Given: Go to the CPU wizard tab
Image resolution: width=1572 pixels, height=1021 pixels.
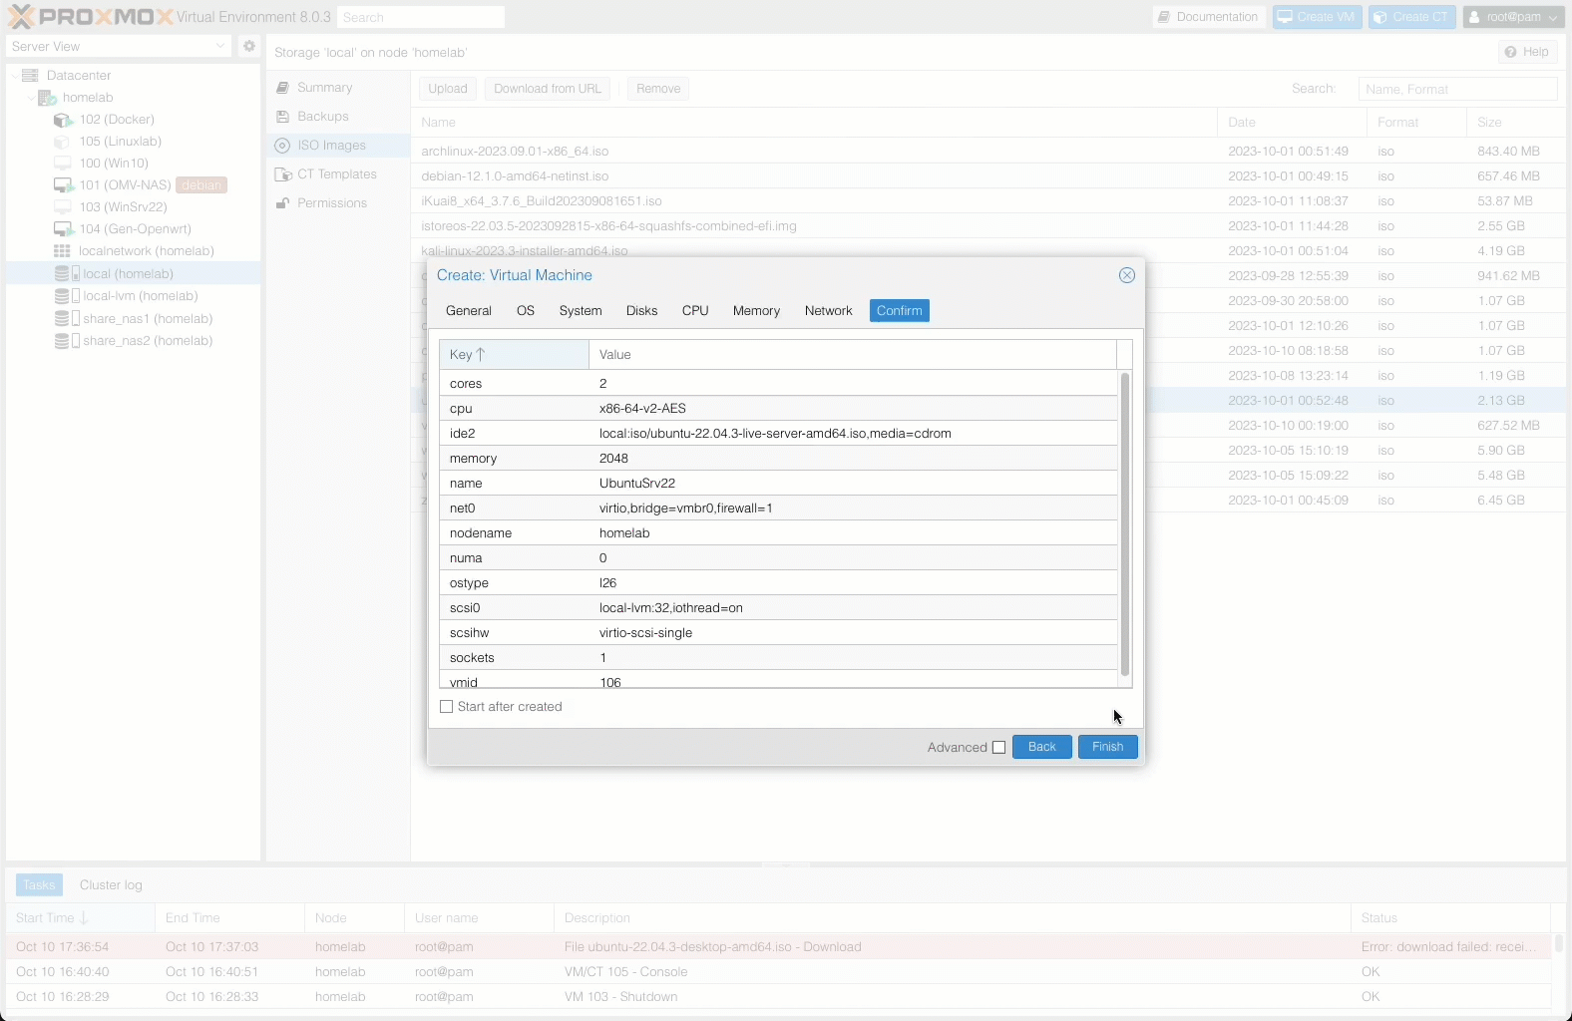Looking at the screenshot, I should pyautogui.click(x=695, y=311).
